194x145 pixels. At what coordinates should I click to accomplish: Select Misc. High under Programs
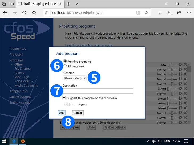tap(22, 77)
